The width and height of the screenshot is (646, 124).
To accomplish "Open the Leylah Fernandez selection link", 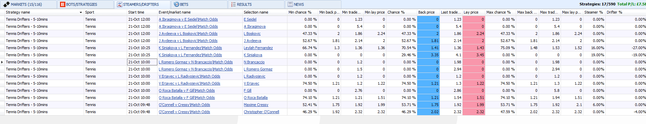I will [x=258, y=48].
